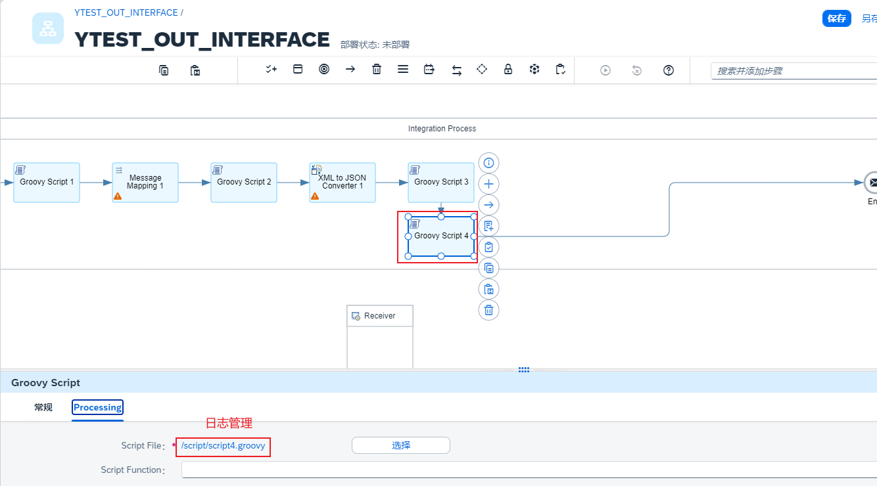
Task: Click the 选择 button for Script File
Action: click(401, 445)
